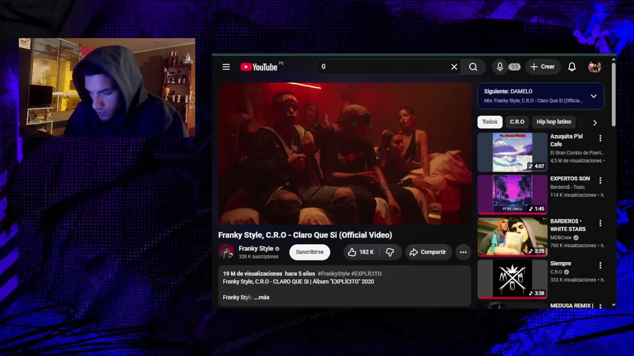Open the BARDERO$ WHITE STARS thumbnail
The height and width of the screenshot is (356, 634).
point(512,237)
